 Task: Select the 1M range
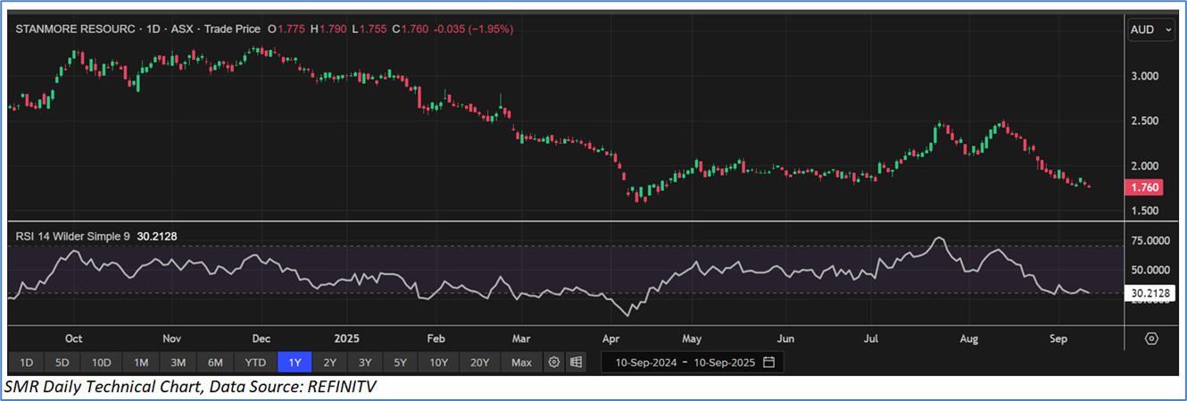(x=141, y=363)
